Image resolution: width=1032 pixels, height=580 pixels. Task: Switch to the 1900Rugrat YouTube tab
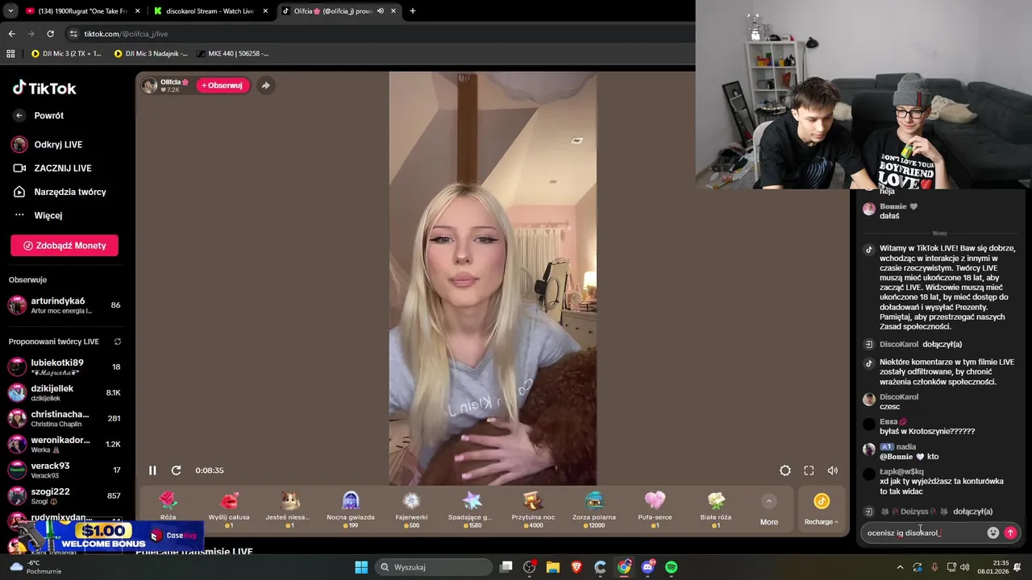[x=82, y=11]
